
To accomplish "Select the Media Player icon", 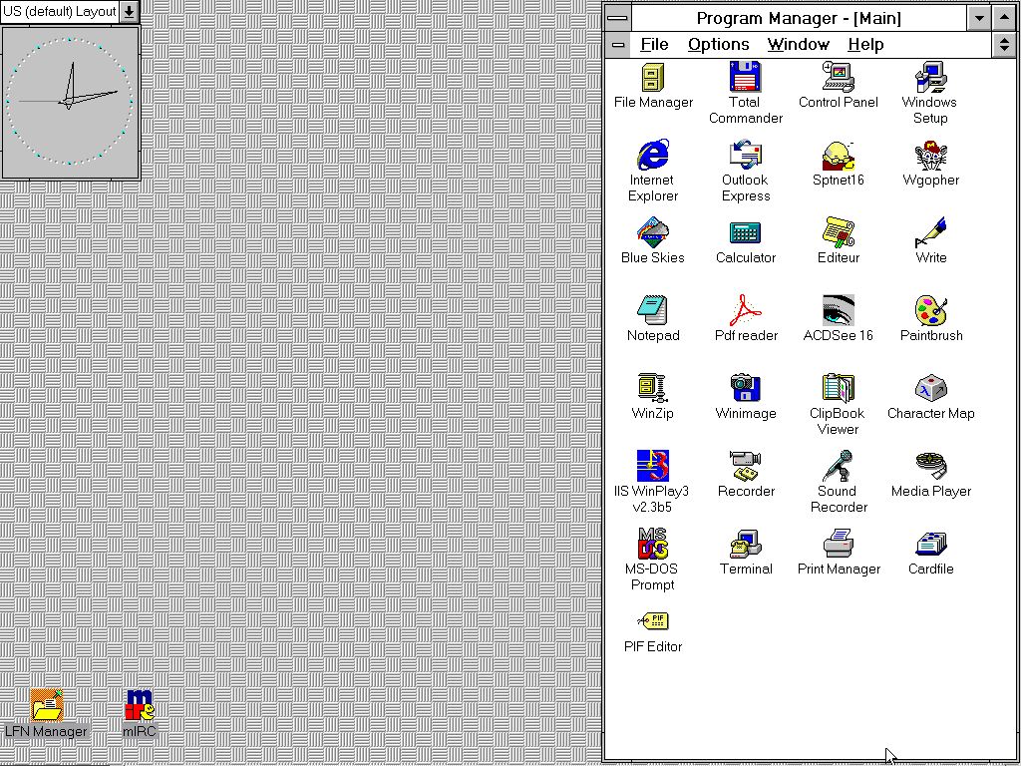I will (x=930, y=467).
